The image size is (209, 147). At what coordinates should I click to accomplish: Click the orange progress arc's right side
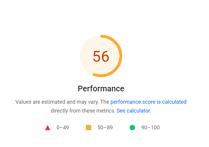[120, 56]
